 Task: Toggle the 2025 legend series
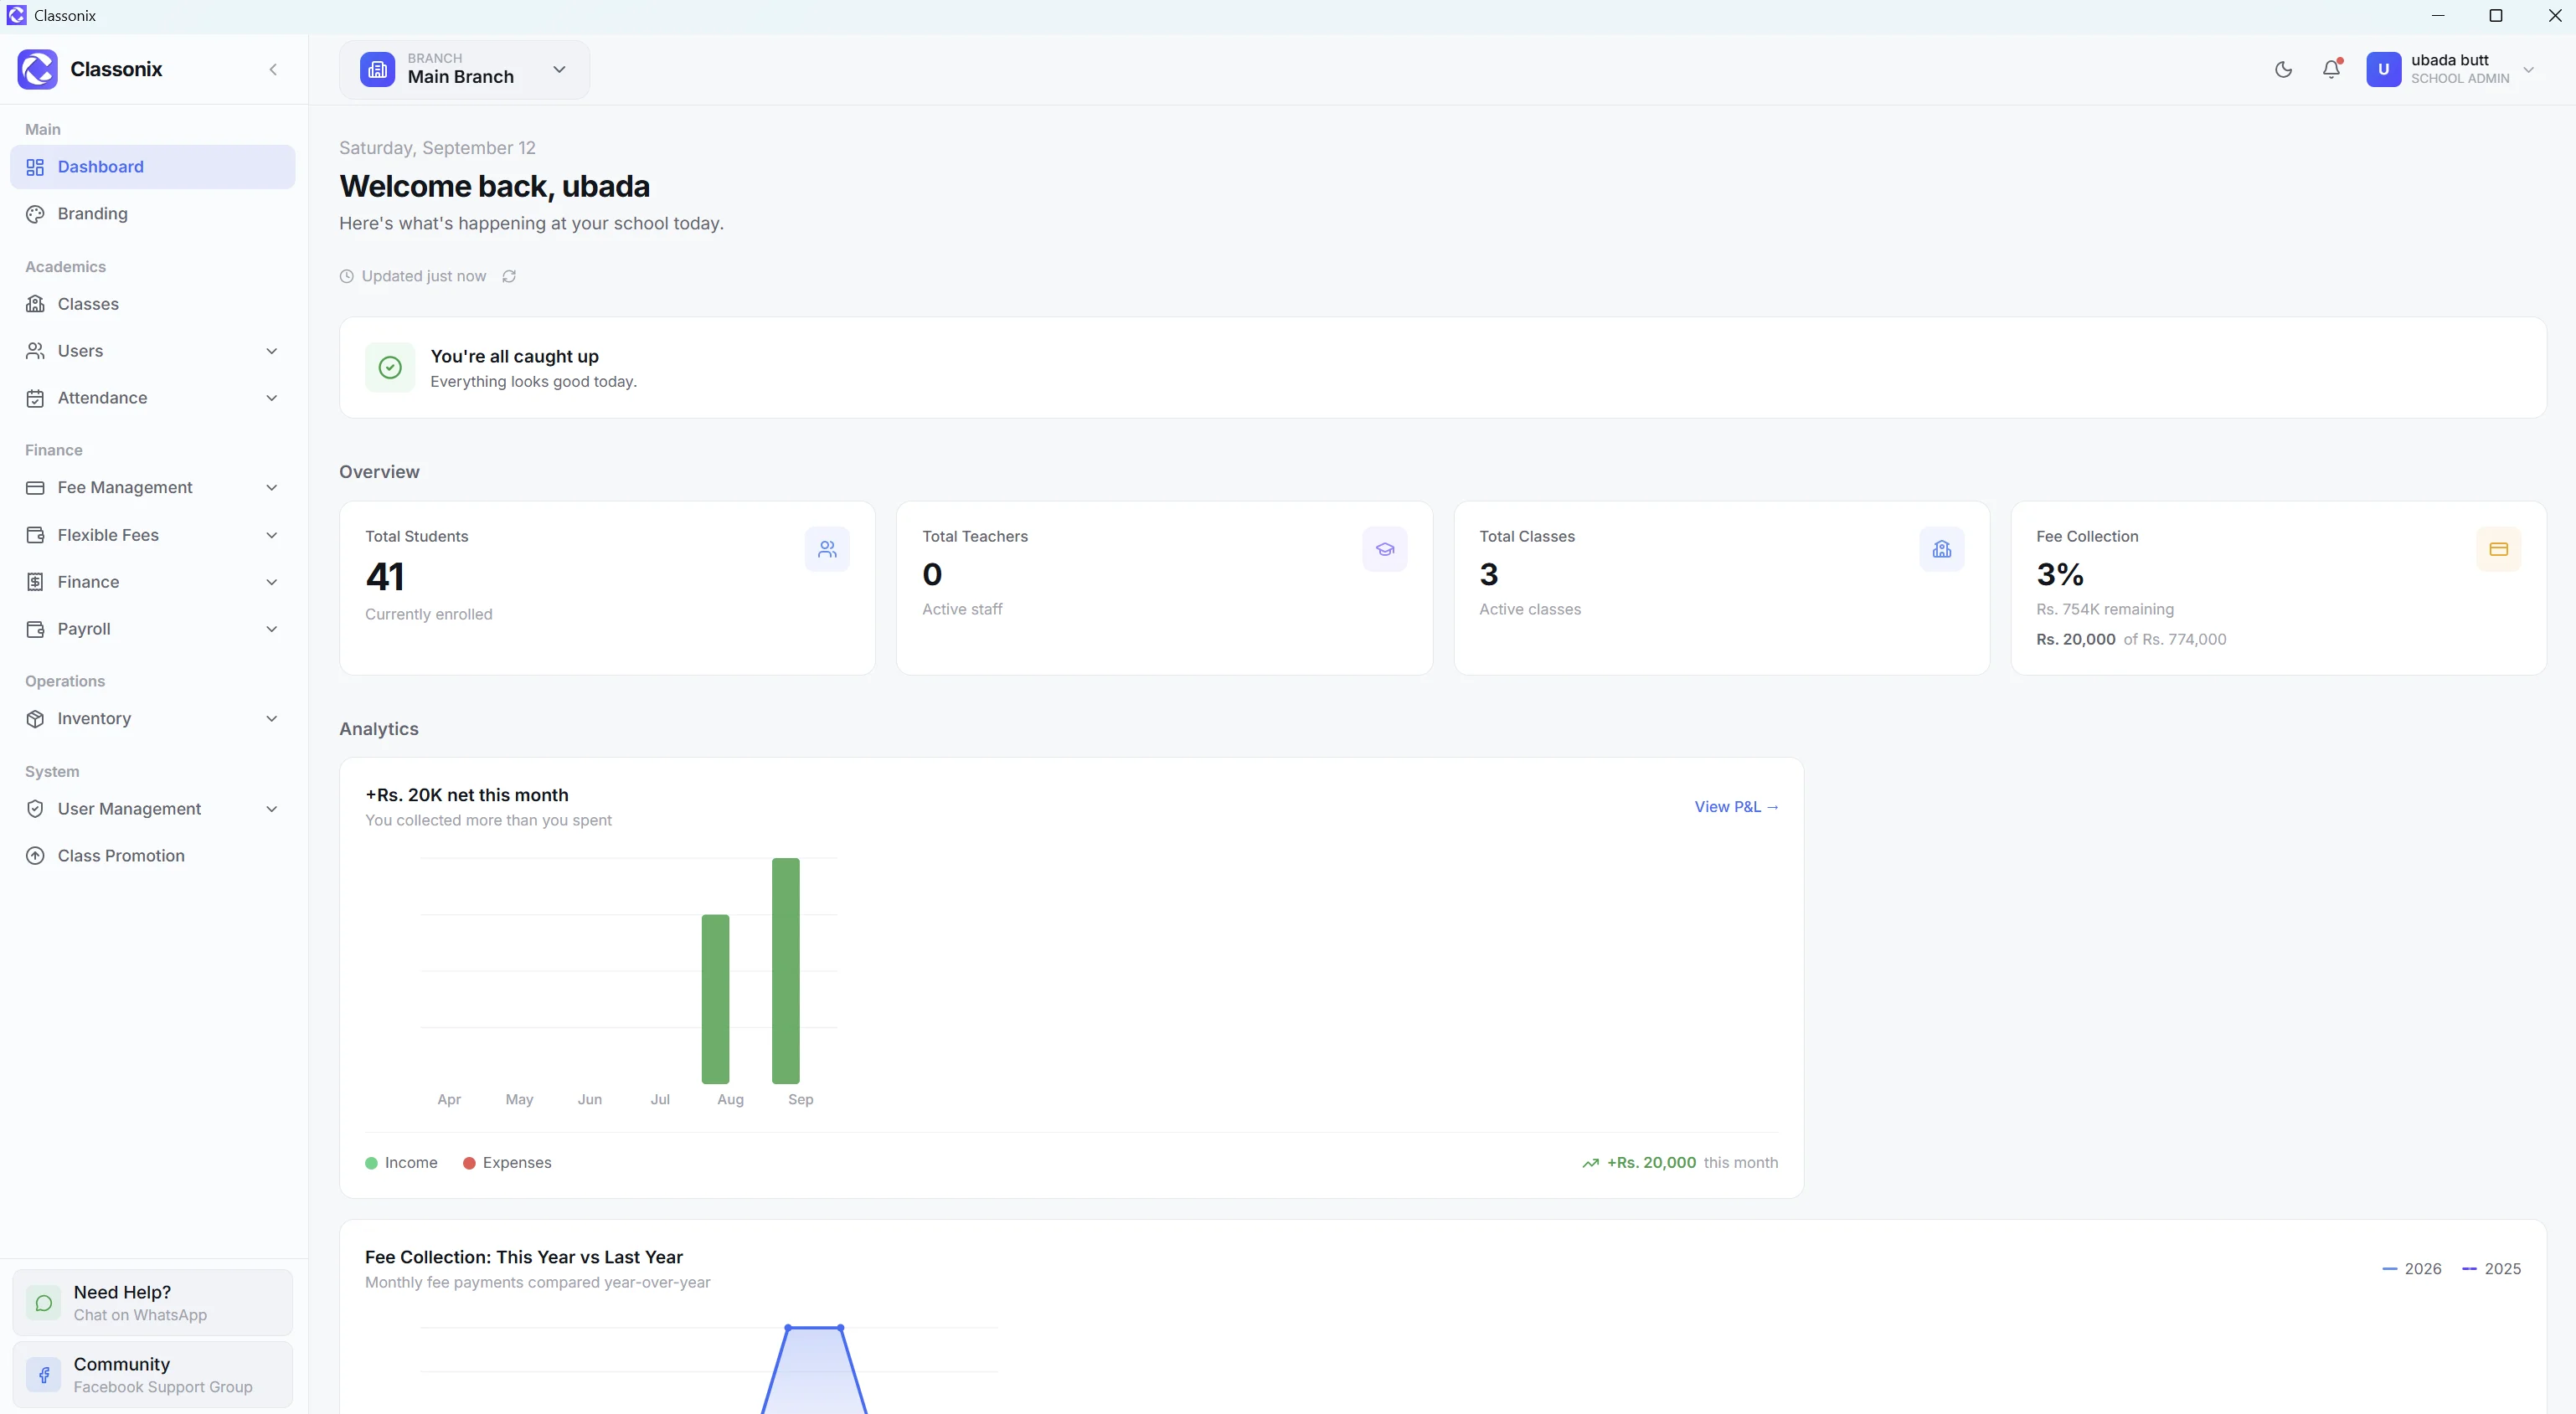click(2492, 1269)
